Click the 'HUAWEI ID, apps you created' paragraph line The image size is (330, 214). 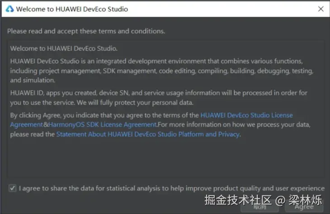[x=158, y=92]
